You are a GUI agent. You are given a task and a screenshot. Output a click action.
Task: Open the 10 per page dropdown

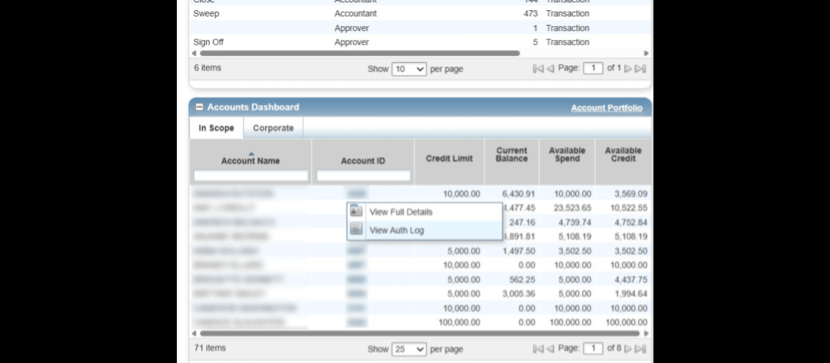tap(409, 69)
